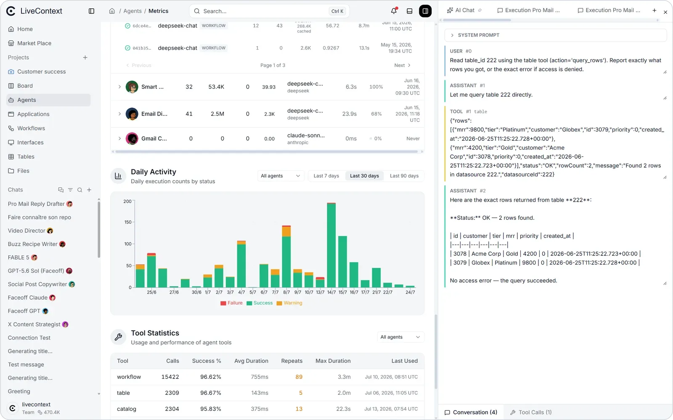The image size is (673, 420).
Task: Search chats with the magnifier icon
Action: click(79, 190)
